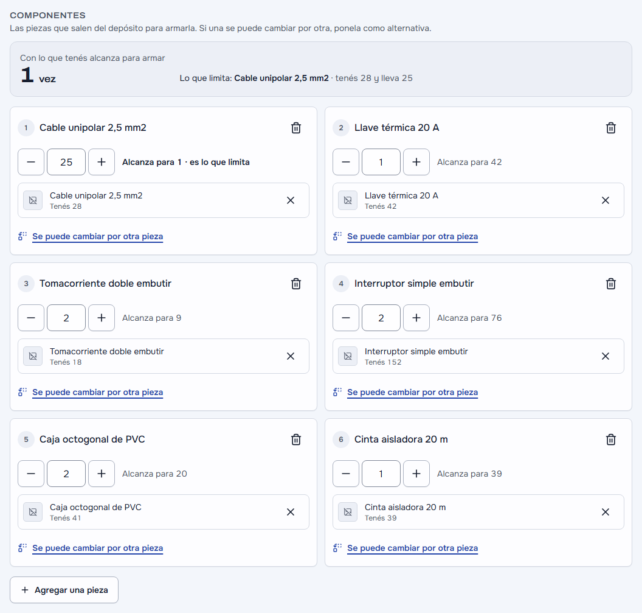Delete the Interruptor simple embutir component

point(611,284)
